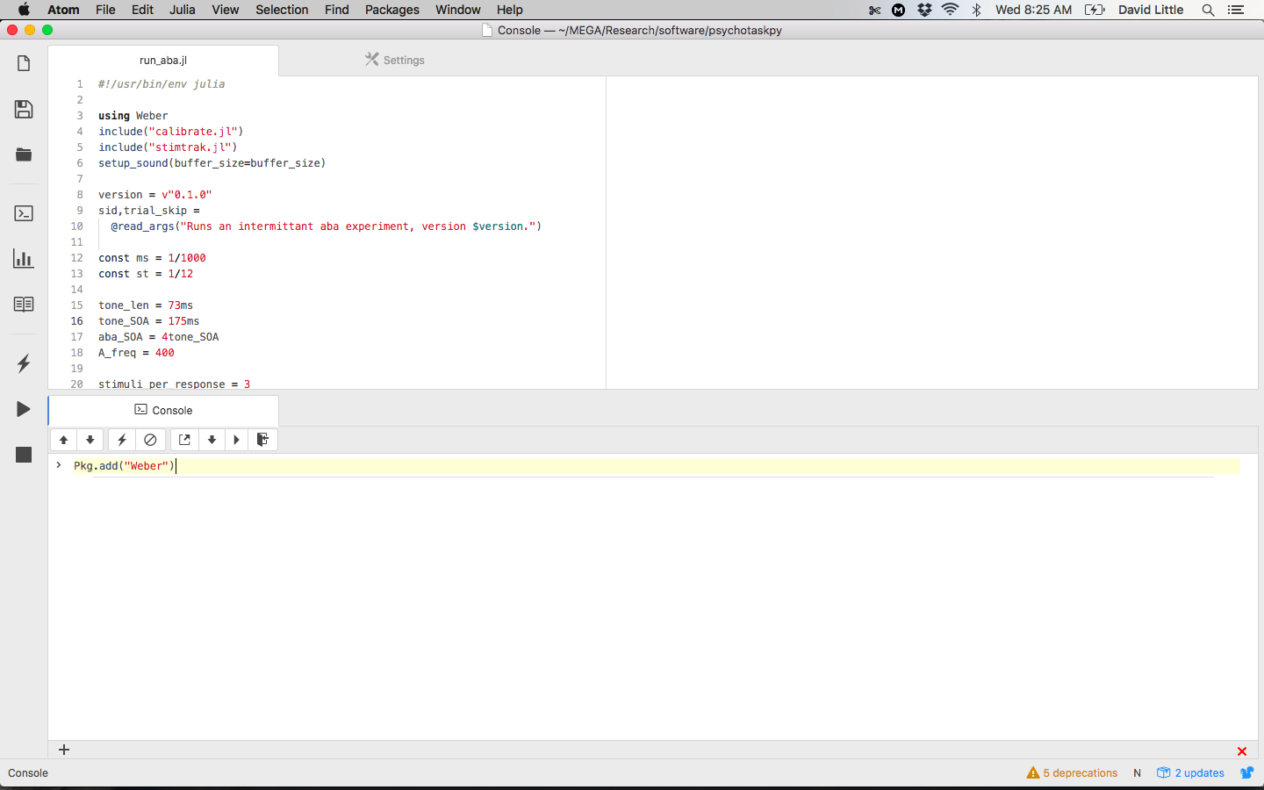
Task: Click the console prompt chevron
Action: click(x=59, y=465)
